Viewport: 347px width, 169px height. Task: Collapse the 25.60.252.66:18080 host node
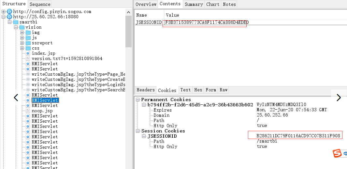point(4,17)
